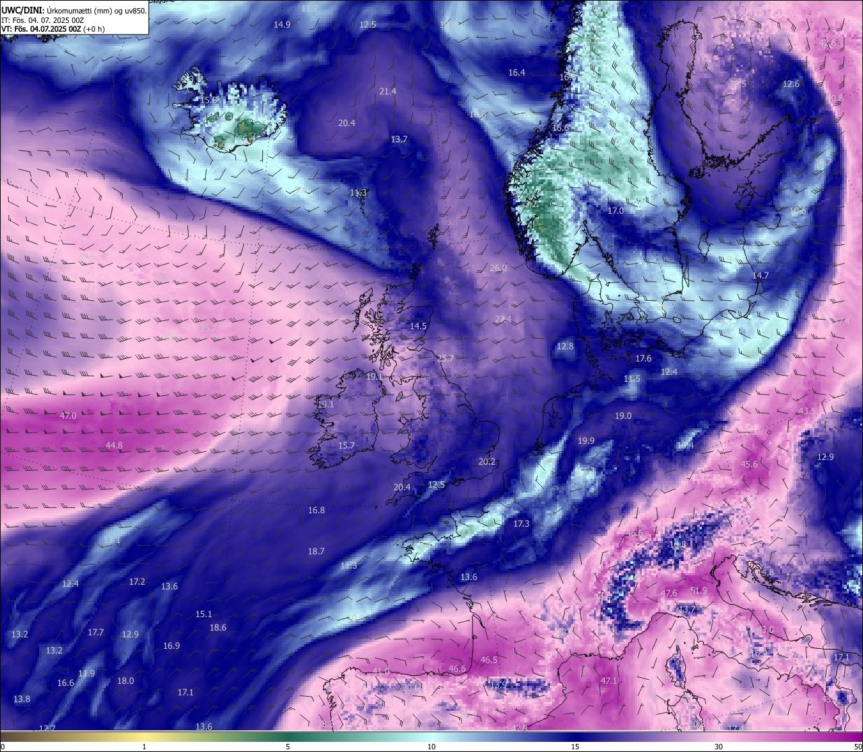Click the 17.2 value in the lower left
863x752 pixels.
tap(137, 581)
